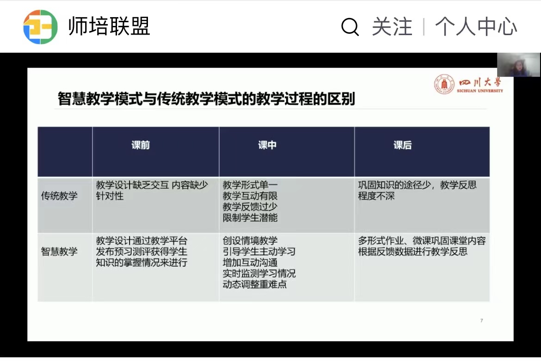Select the 课后 column header

(402, 145)
